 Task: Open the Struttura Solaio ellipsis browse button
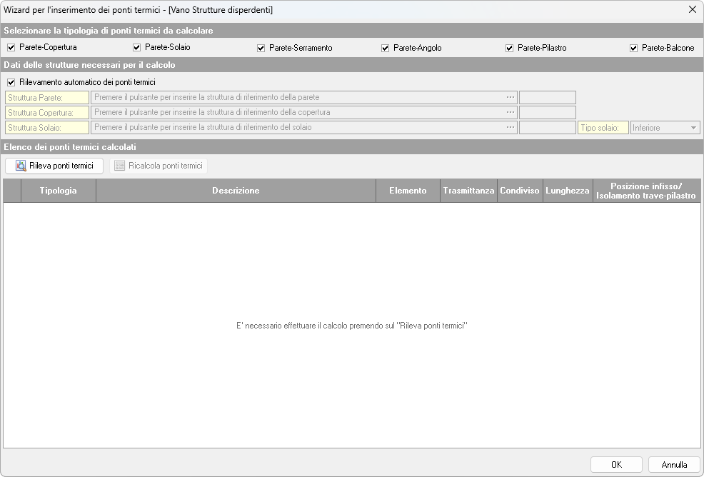(511, 127)
